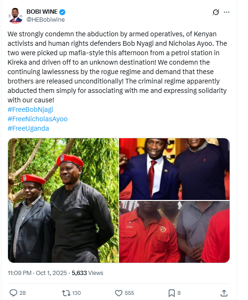This screenshot has width=248, height=300.
Task: Click the 5,633 Views count
Action: pyautogui.click(x=87, y=273)
